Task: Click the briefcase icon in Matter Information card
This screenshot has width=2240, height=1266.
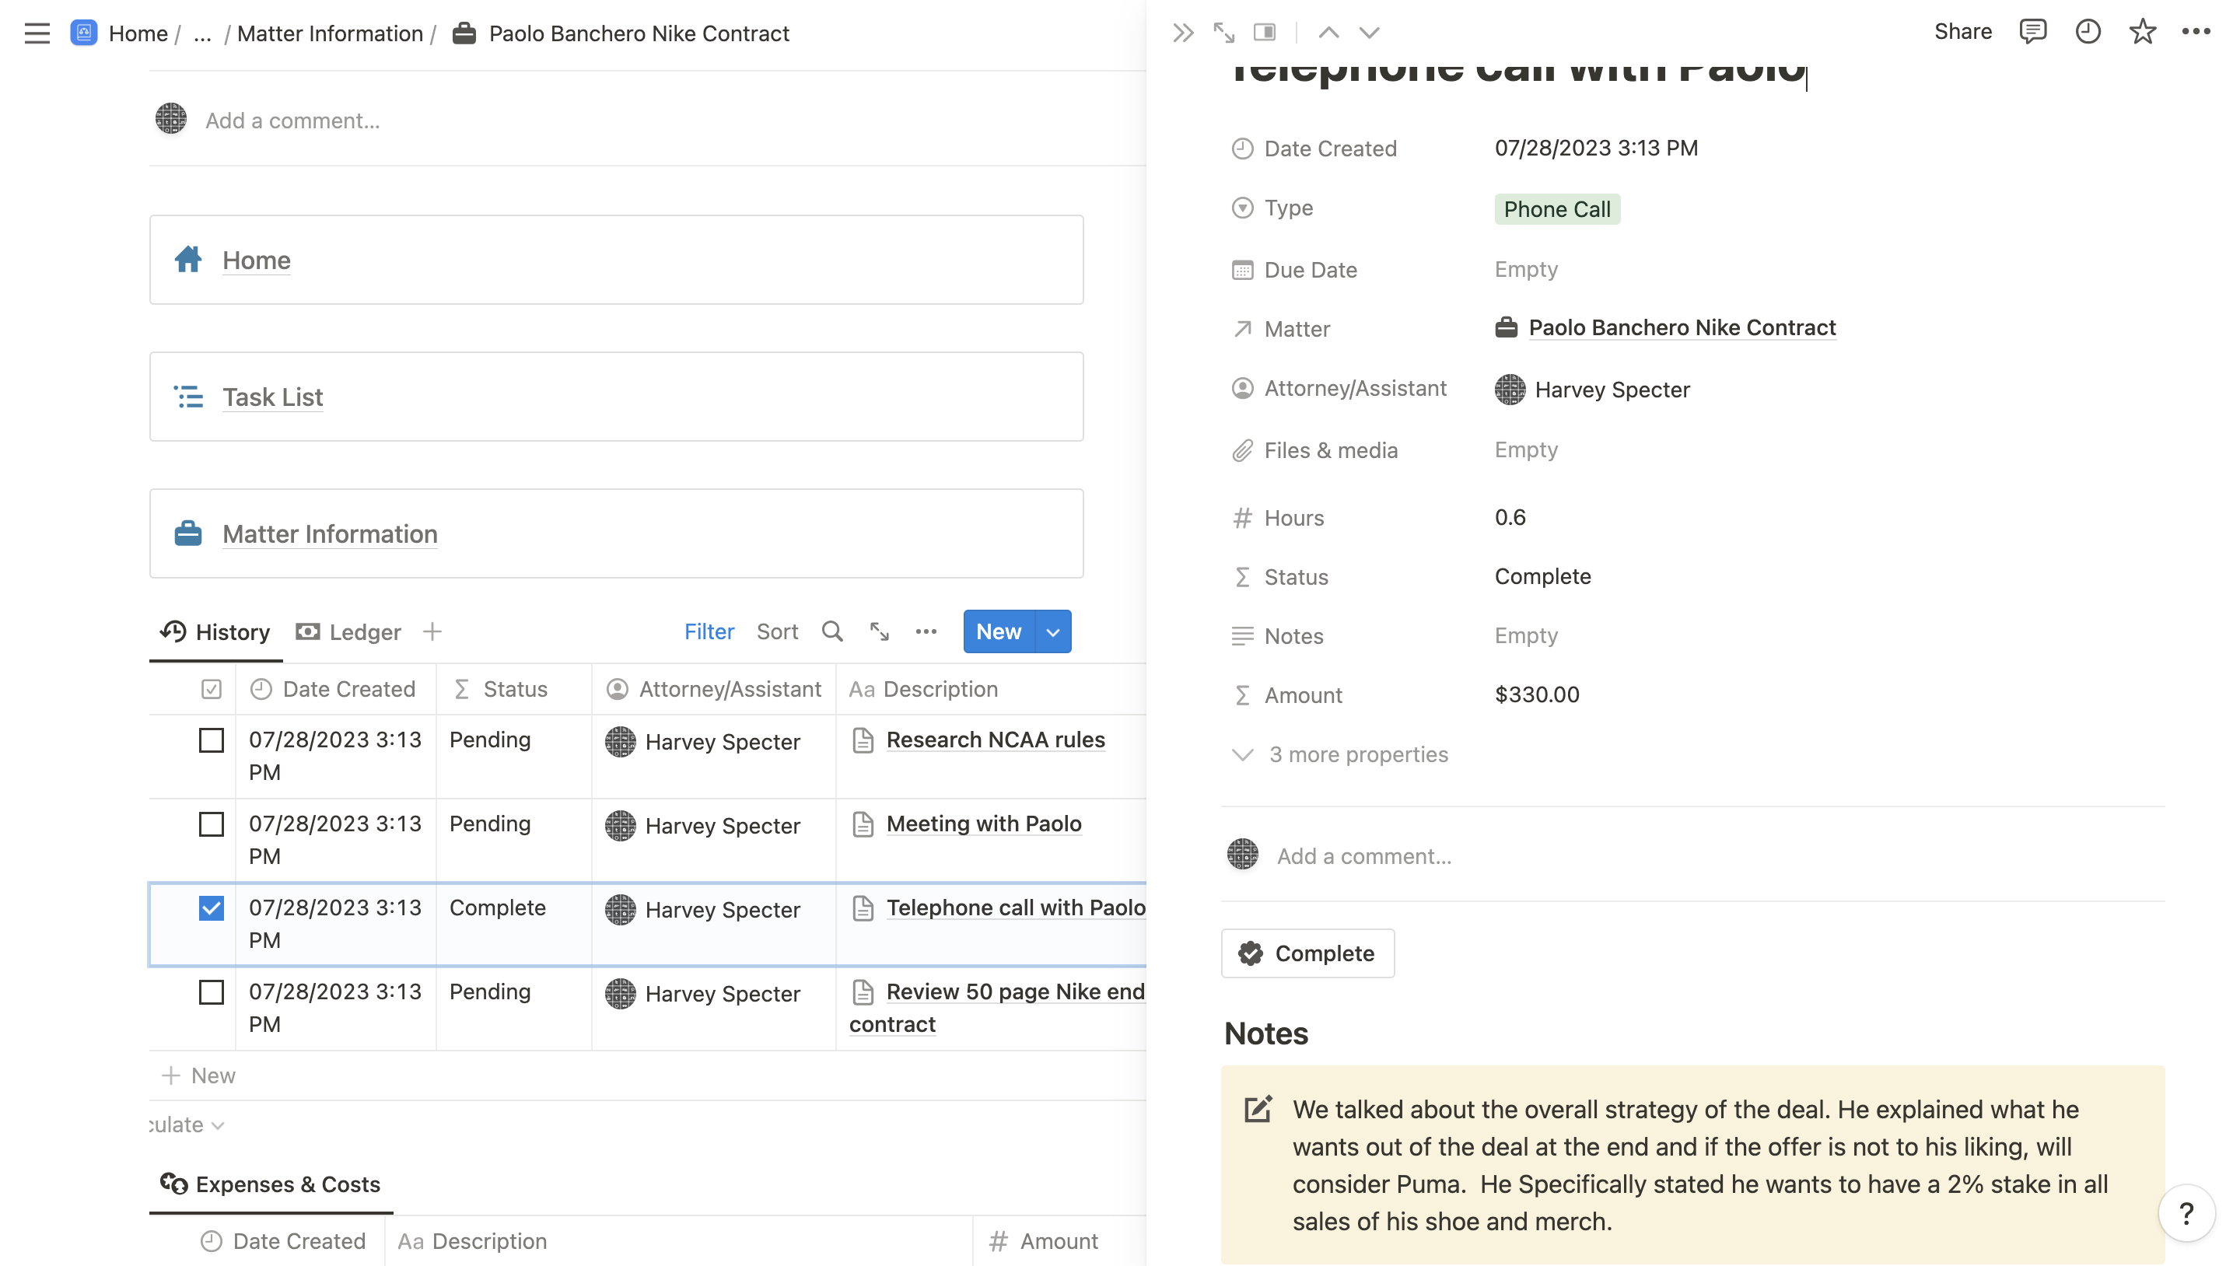Action: 187,533
